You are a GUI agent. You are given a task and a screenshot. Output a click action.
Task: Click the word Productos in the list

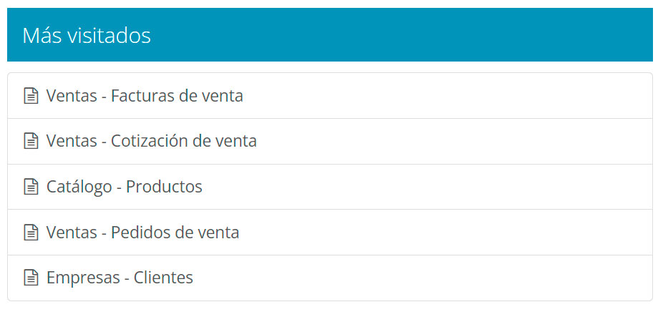(164, 187)
